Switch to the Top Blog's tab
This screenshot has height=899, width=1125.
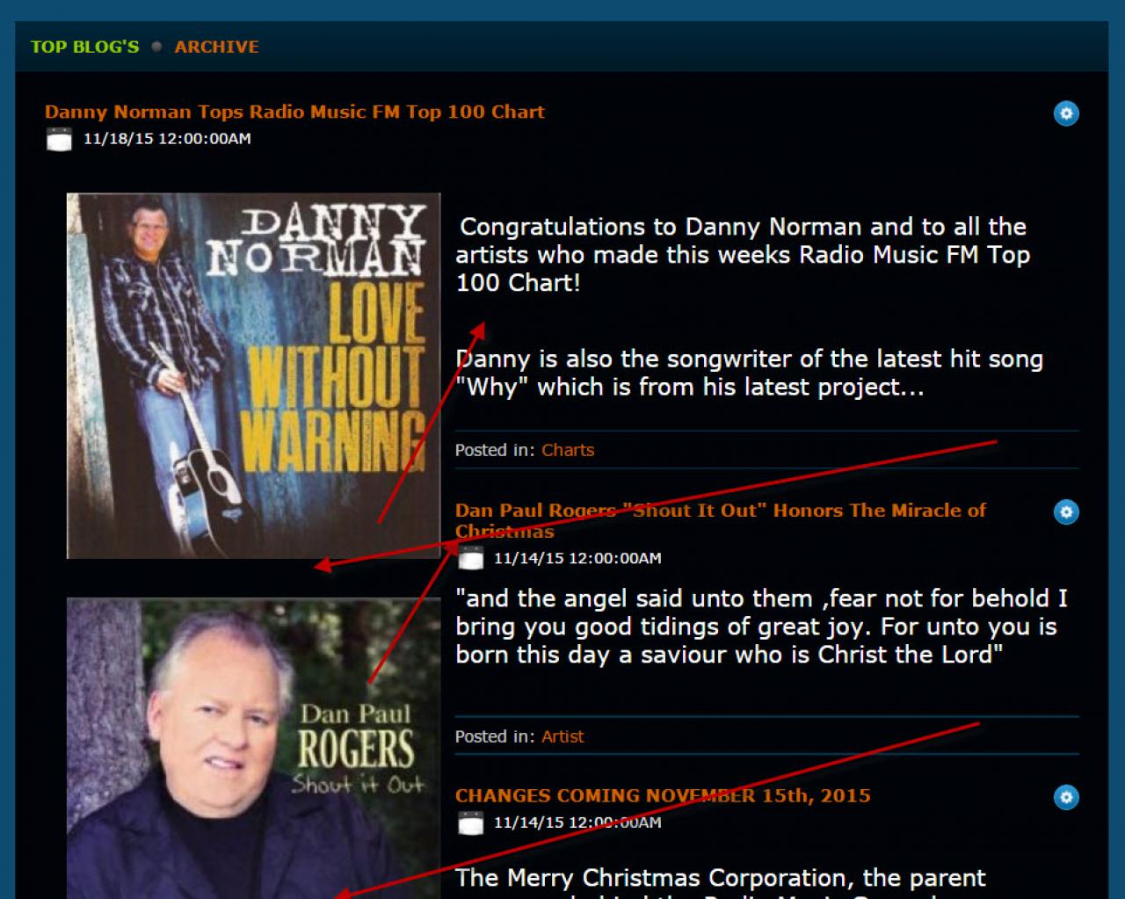tap(84, 47)
